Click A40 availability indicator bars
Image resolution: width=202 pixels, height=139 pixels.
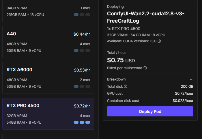[x=82, y=51]
